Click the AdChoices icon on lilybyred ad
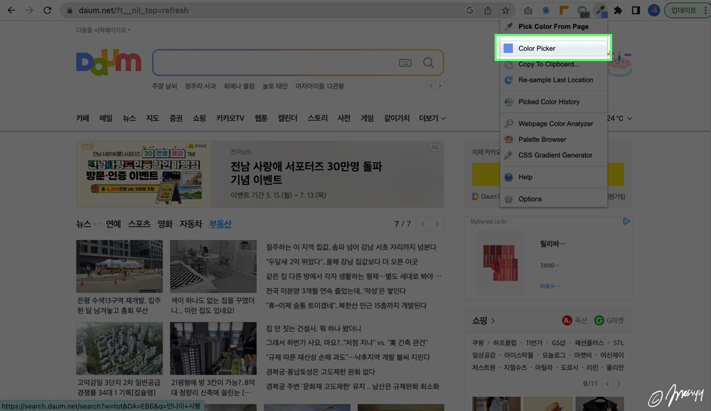The image size is (711, 411). pyautogui.click(x=626, y=221)
